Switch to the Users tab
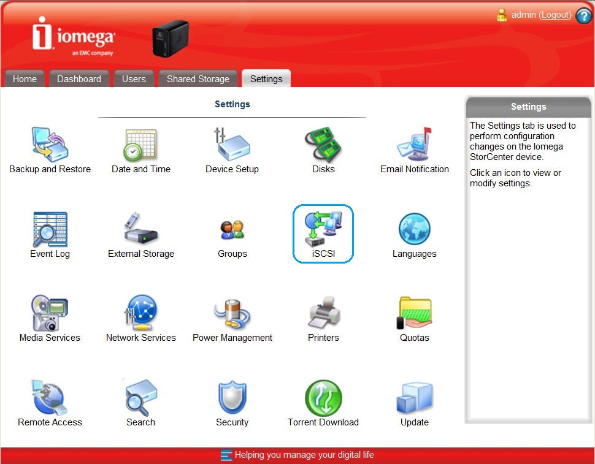 [134, 79]
